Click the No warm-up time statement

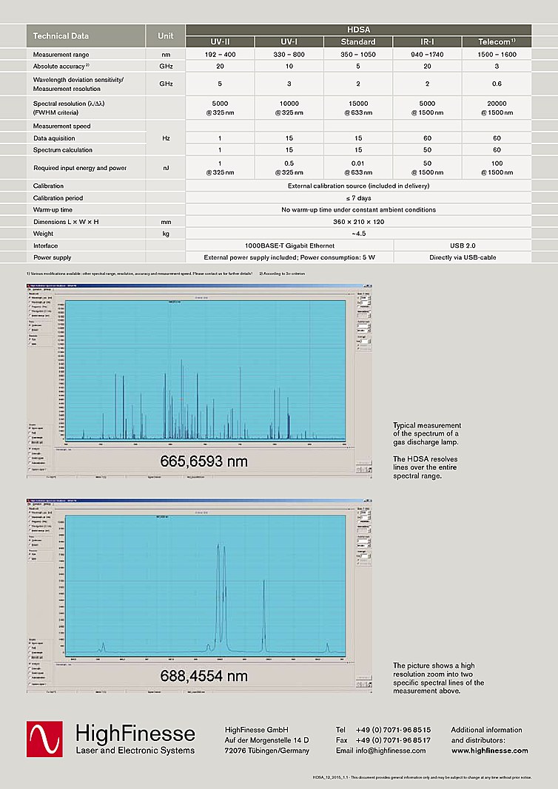click(359, 210)
